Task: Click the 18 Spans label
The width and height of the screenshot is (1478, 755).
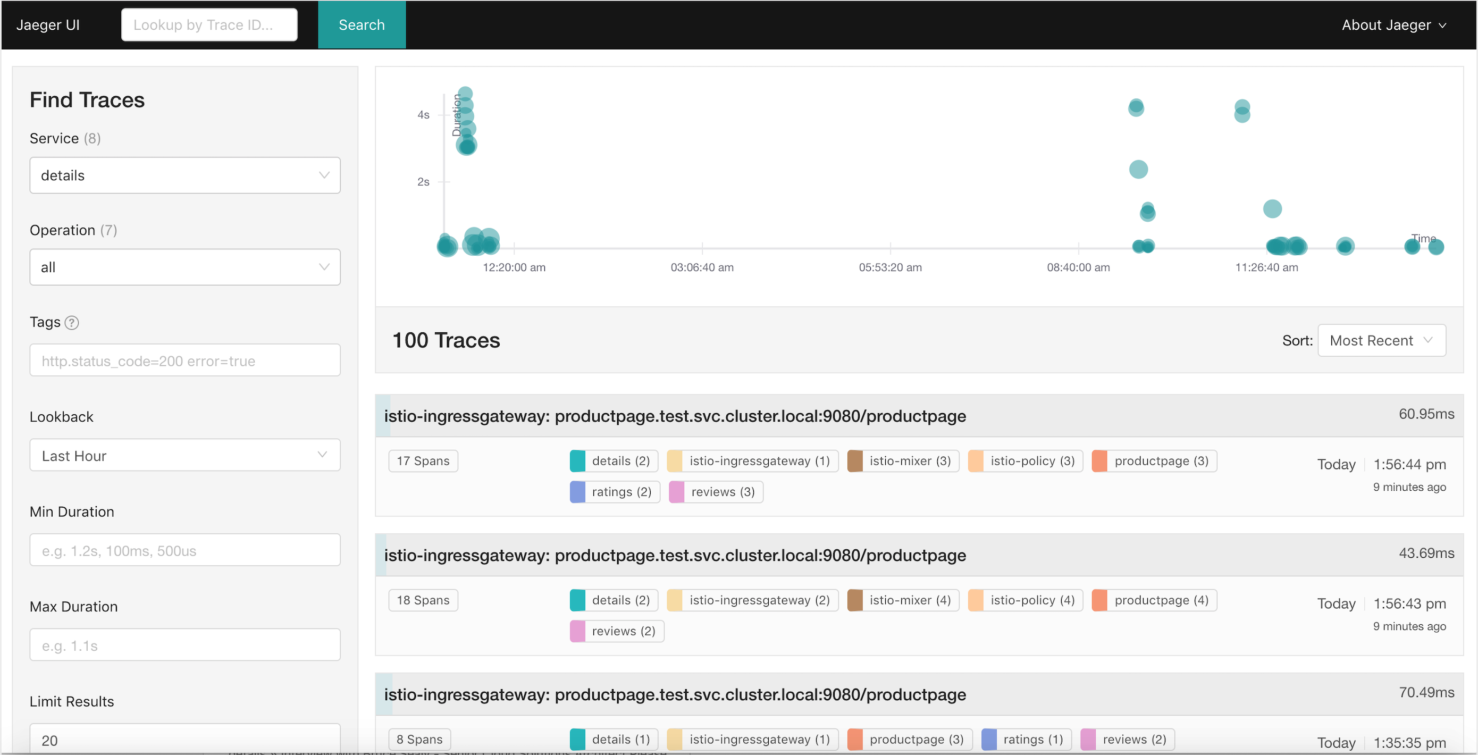Action: (423, 600)
